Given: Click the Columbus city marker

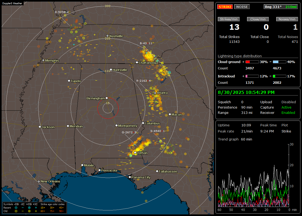Looking at the screenshot, I should (x=143, y=123).
